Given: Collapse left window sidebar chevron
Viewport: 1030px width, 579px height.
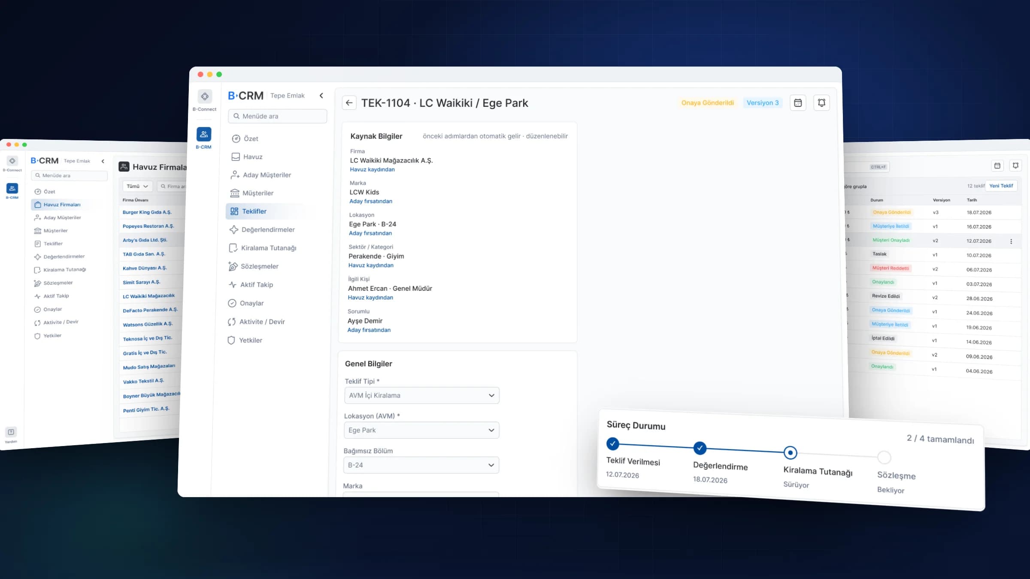Looking at the screenshot, I should coord(103,161).
